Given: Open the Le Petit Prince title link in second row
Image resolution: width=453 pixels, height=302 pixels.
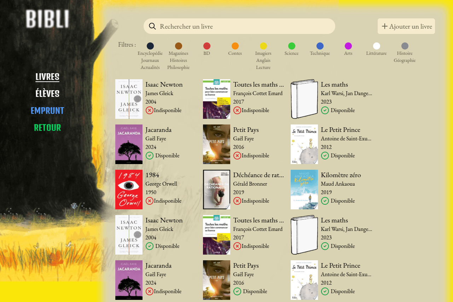Looking at the screenshot, I should pyautogui.click(x=340, y=130).
